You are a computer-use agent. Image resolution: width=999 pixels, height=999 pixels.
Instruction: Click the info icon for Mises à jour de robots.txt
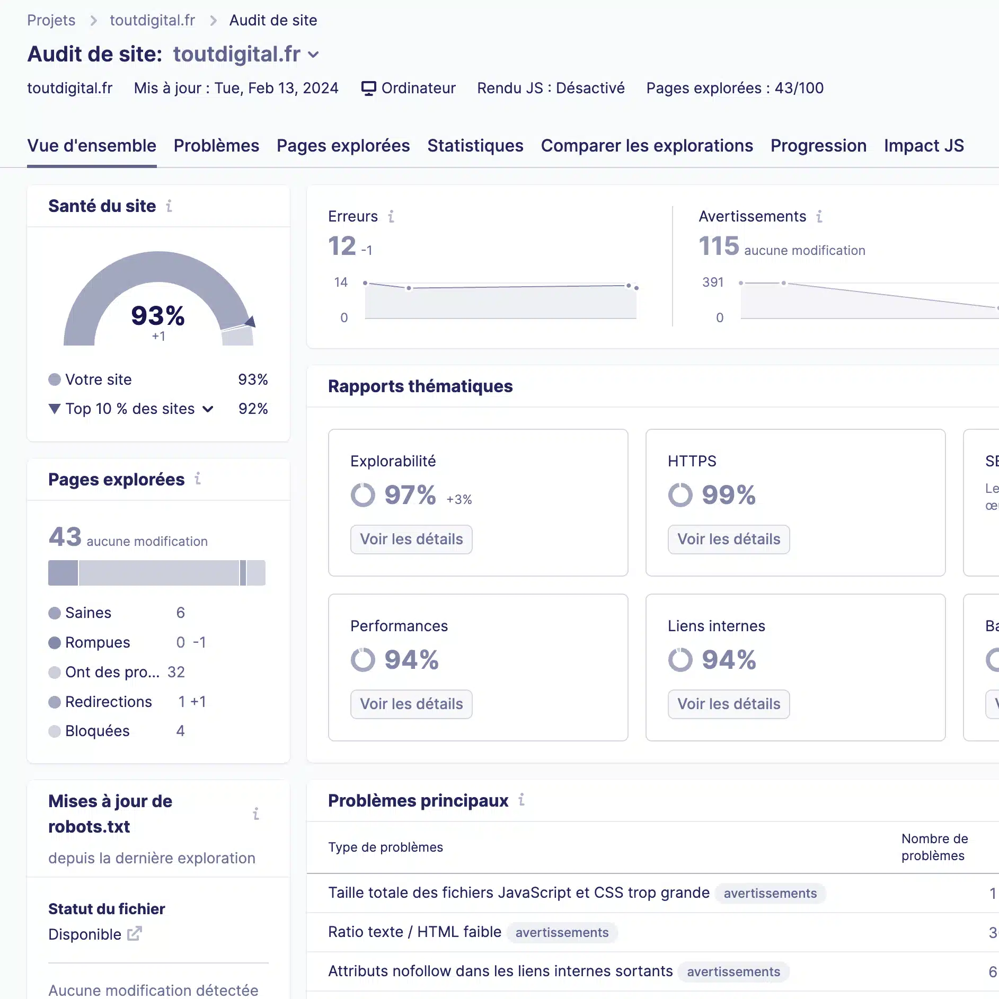256,814
